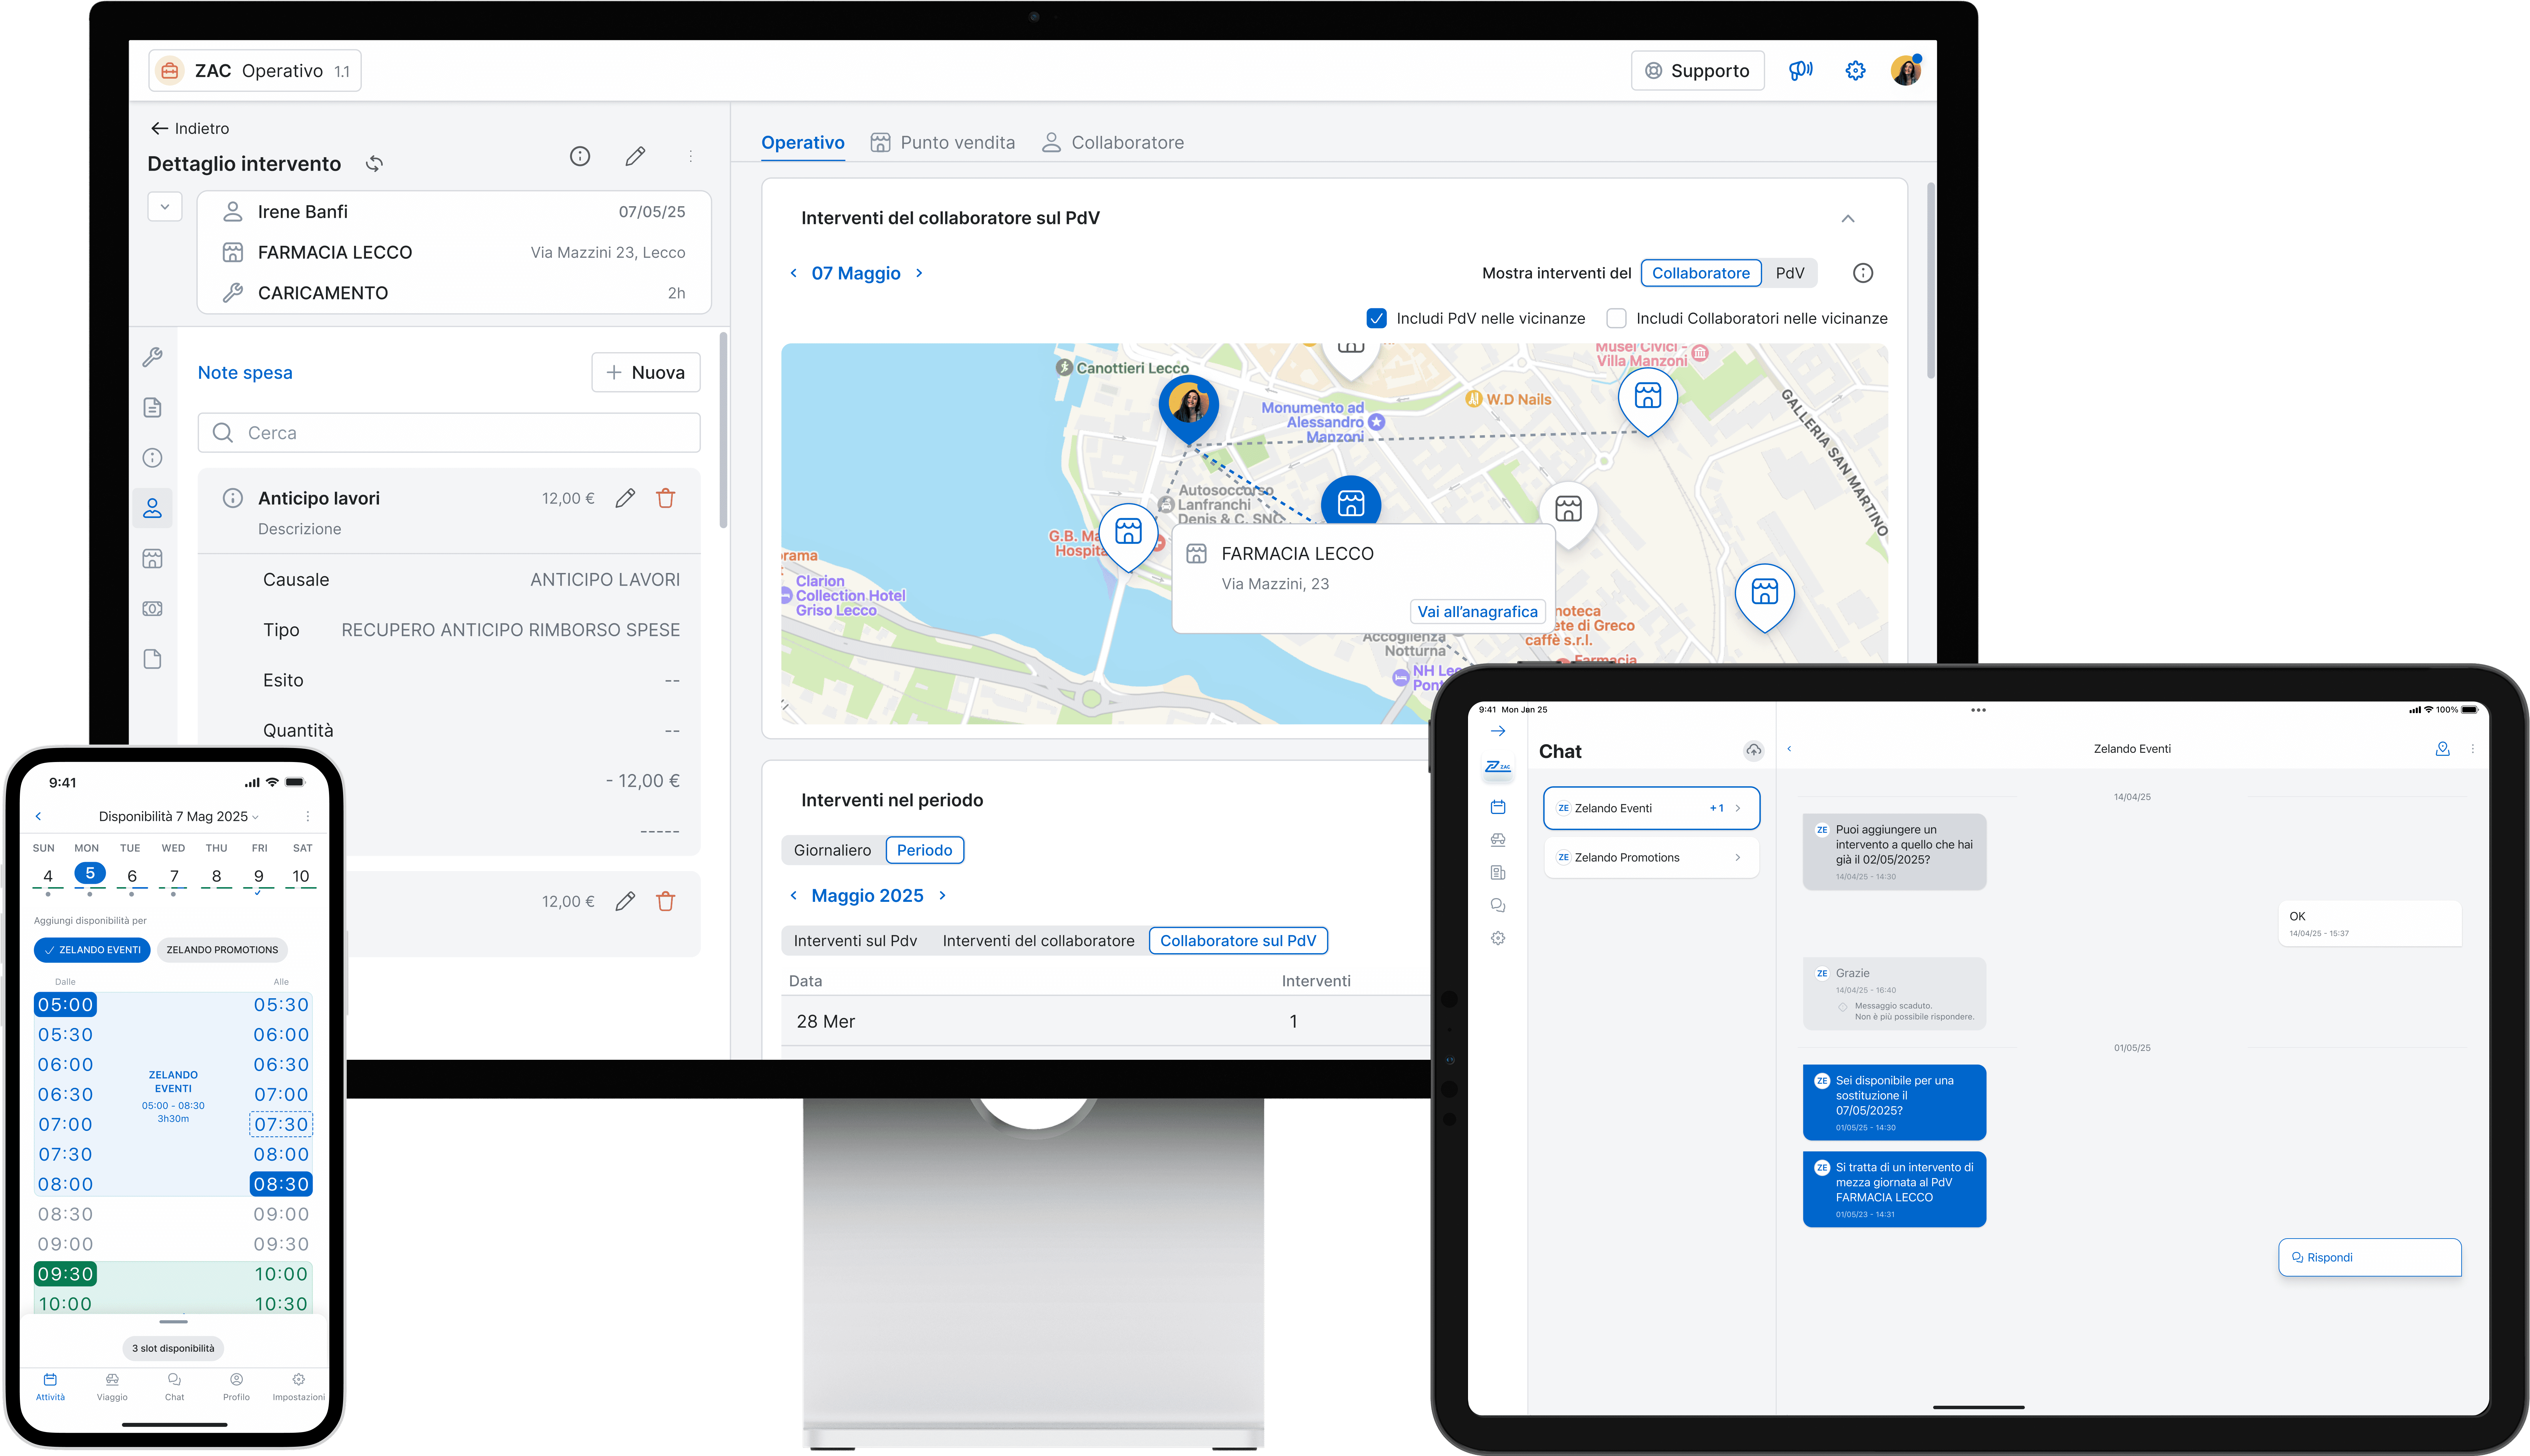Go to next day after 07 Maggio
This screenshot has height=1456, width=2530.
919,273
